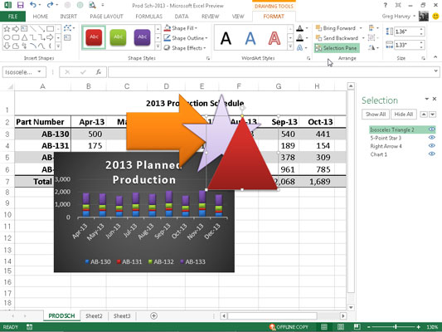Open the Bring Forward dropdown arrow
The width and height of the screenshot is (442, 332).
361,28
